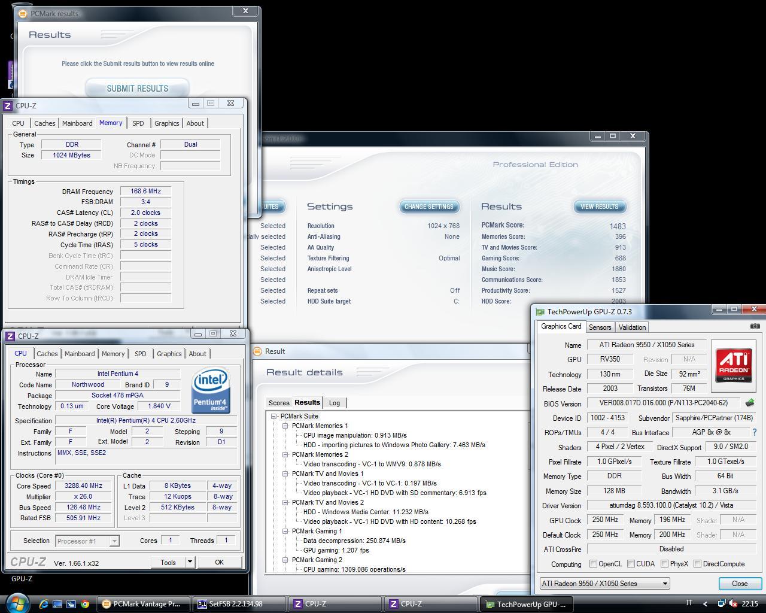Toggle the CUDA checkbox
The height and width of the screenshot is (613, 766).
click(x=631, y=564)
